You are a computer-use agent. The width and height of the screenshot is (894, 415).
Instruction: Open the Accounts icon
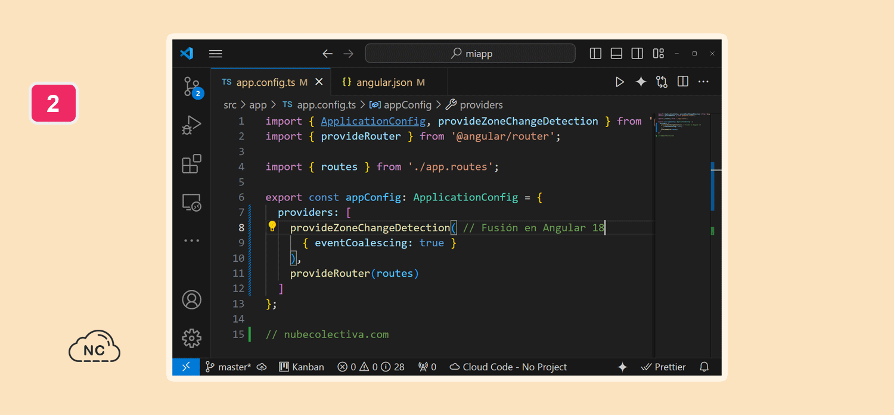192,299
